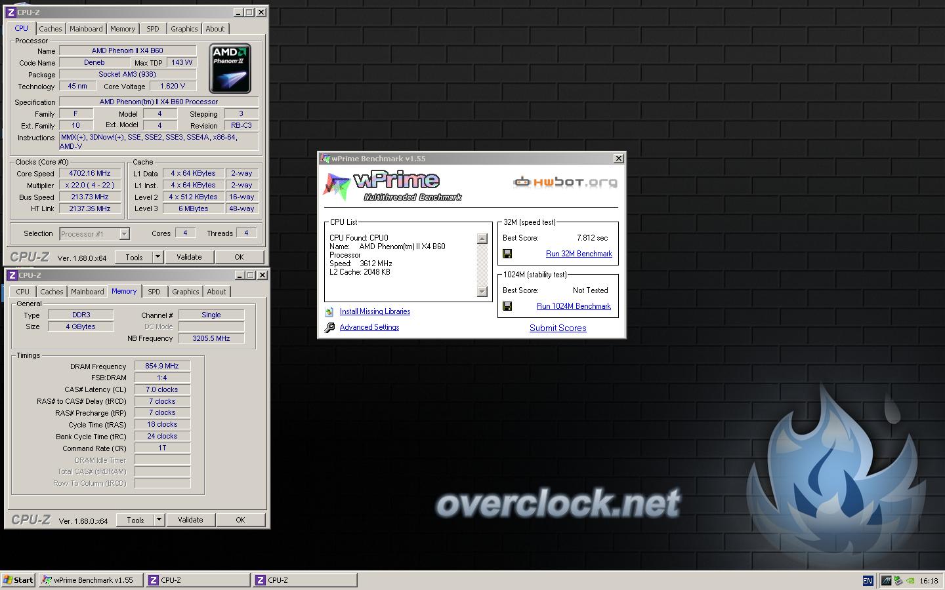Click OK in Memory tab window

pos(240,520)
